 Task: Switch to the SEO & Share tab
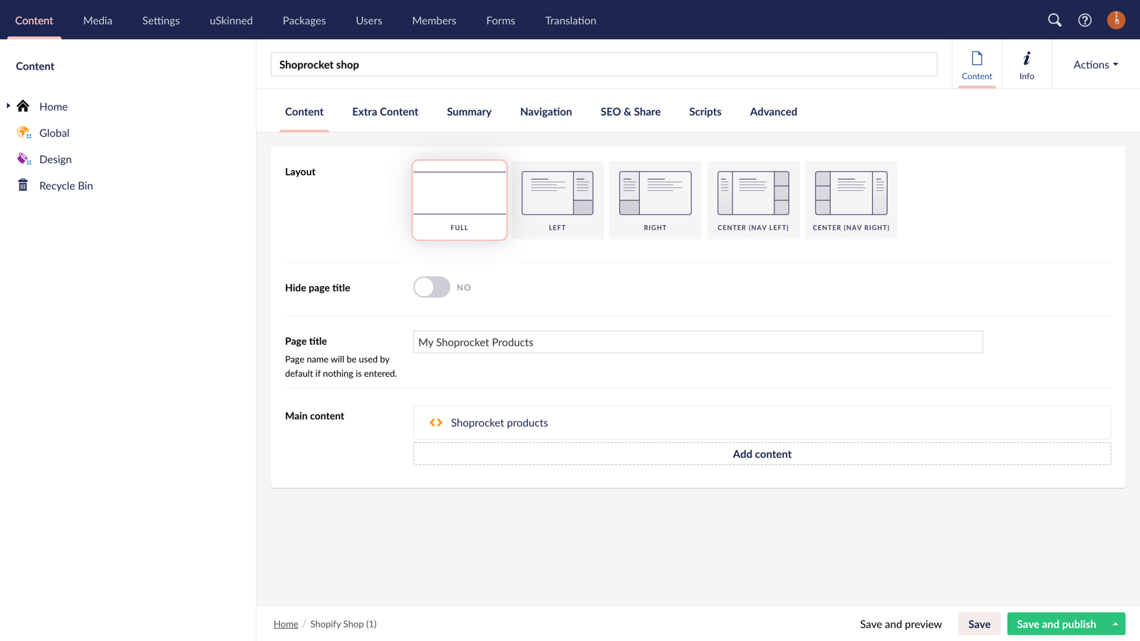coord(631,112)
